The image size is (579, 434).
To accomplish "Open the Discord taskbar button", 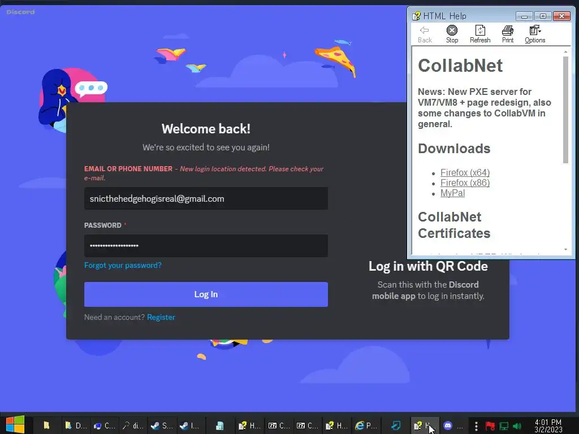I will (x=453, y=426).
